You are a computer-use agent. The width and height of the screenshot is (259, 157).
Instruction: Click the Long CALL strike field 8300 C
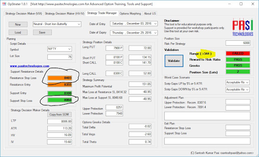pyautogui.click(x=114, y=73)
